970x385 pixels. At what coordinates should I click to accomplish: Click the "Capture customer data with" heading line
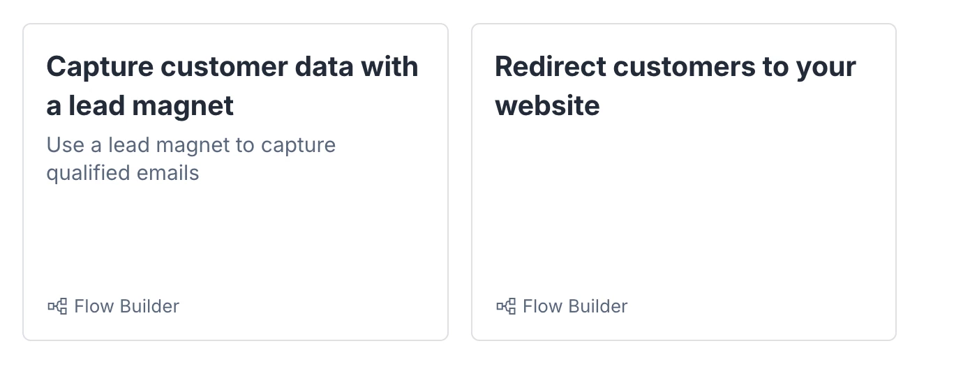232,67
